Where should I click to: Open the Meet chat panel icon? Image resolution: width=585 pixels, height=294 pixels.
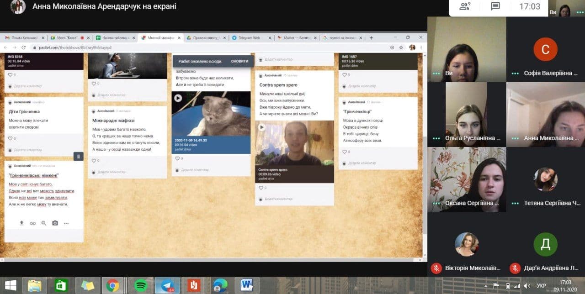pos(495,6)
